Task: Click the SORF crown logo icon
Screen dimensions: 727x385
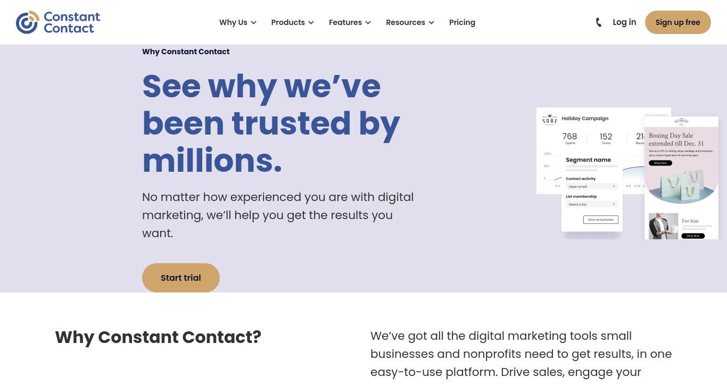Action: pyautogui.click(x=549, y=119)
